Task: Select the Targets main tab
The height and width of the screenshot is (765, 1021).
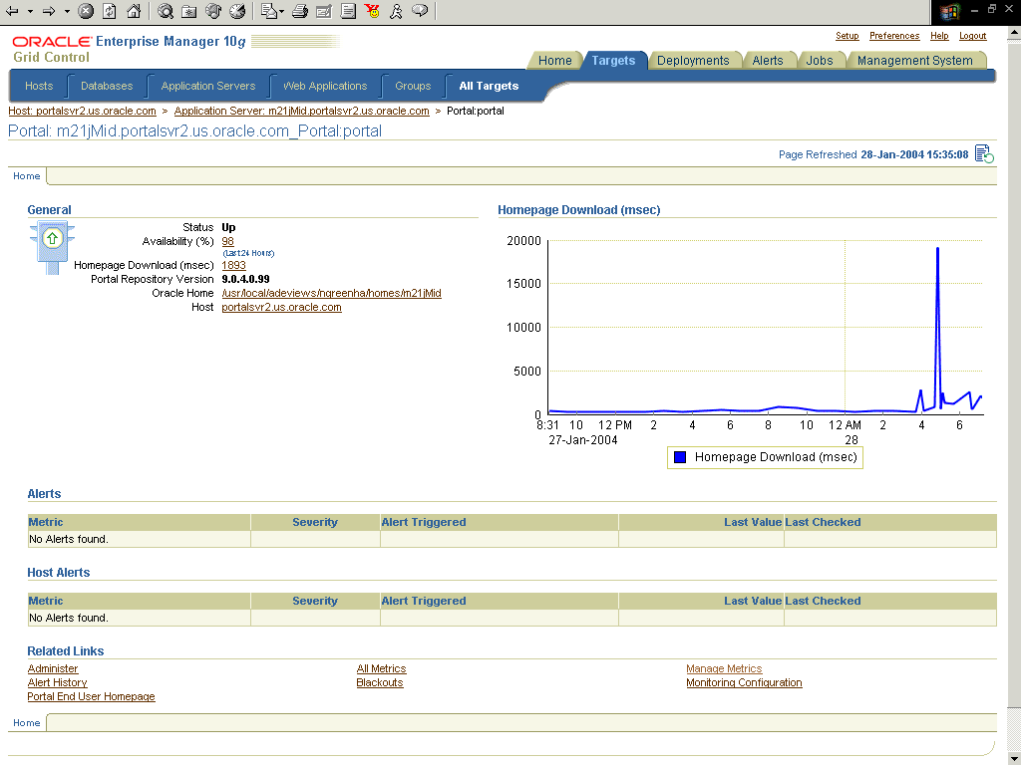Action: click(x=613, y=61)
